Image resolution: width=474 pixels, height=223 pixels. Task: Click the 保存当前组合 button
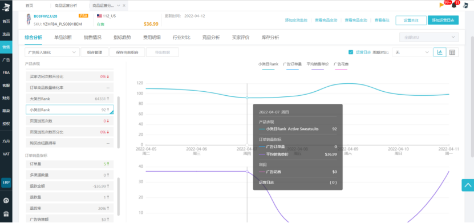point(127,52)
